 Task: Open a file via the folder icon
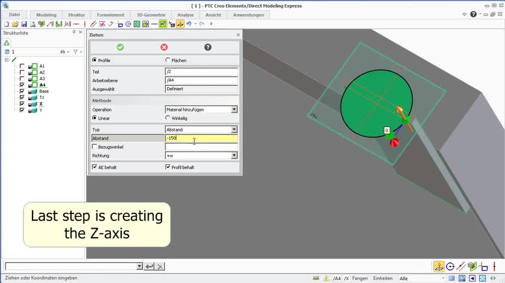[15, 24]
